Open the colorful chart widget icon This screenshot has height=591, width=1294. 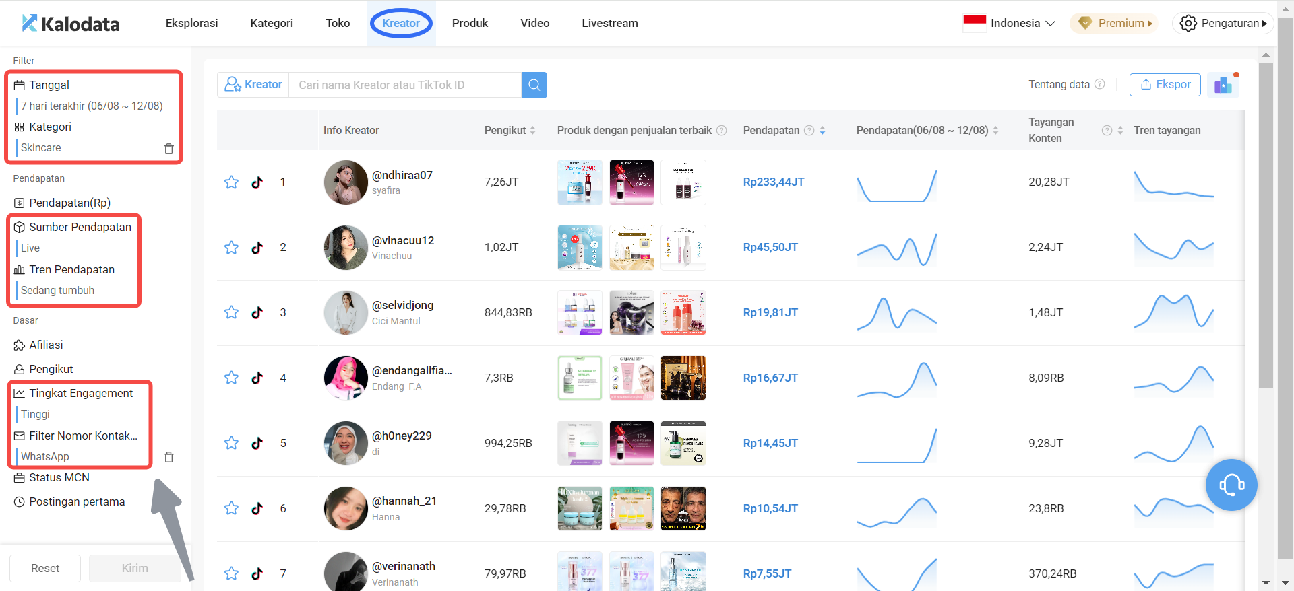click(x=1223, y=85)
